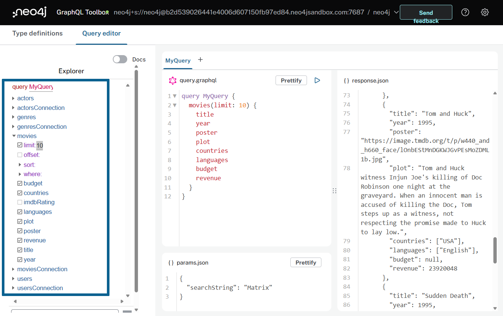Click Send feedback button
The height and width of the screenshot is (316, 503).
[x=426, y=12]
